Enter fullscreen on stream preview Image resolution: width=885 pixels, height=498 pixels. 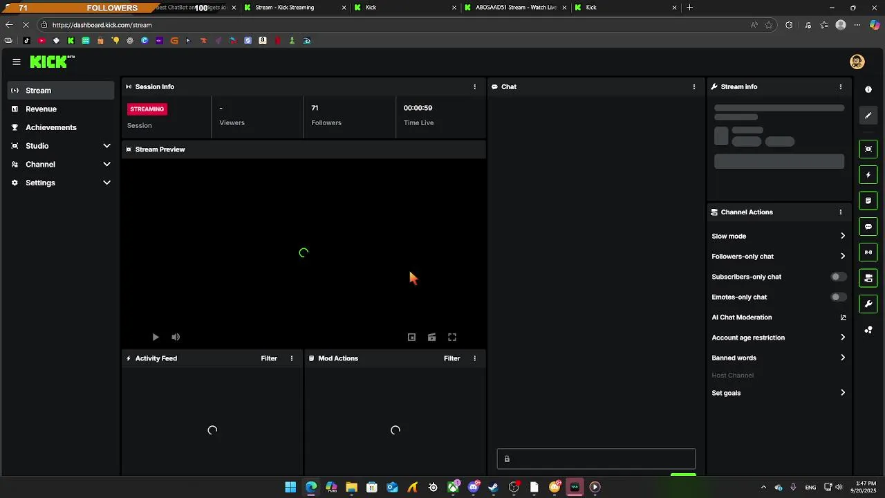[x=452, y=338]
